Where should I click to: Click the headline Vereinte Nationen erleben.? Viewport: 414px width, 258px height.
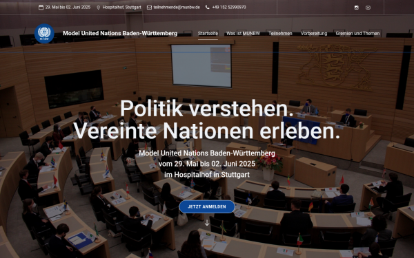pyautogui.click(x=207, y=131)
